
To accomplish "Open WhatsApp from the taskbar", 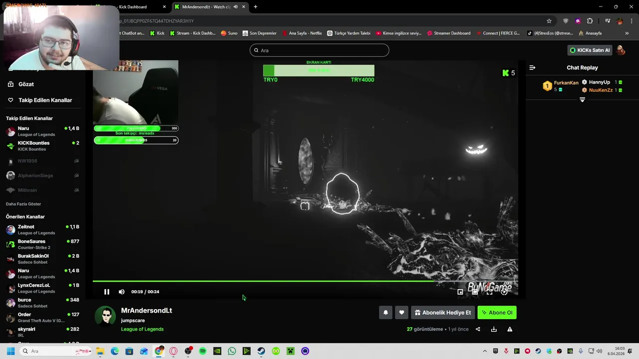I will tap(232, 351).
